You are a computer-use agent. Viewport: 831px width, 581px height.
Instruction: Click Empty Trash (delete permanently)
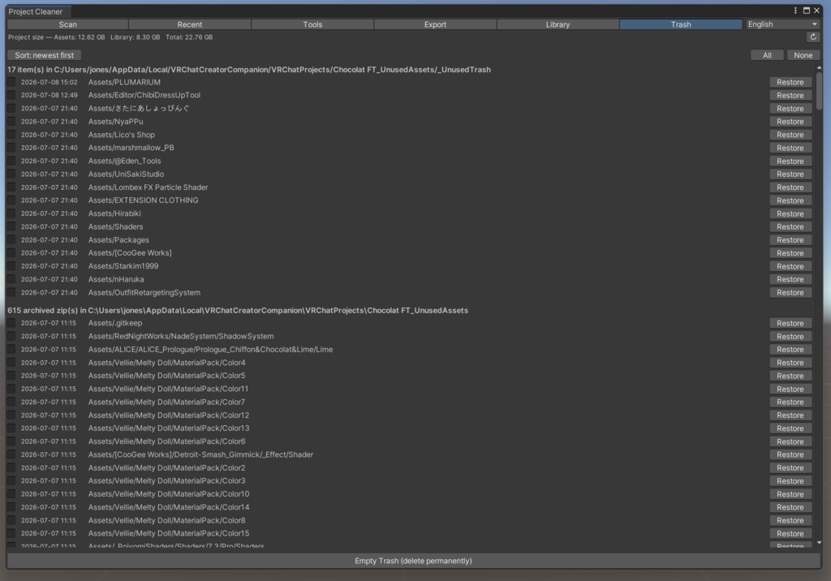(413, 561)
